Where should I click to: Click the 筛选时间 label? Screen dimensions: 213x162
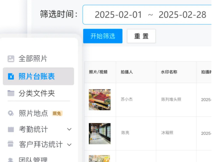(59, 14)
